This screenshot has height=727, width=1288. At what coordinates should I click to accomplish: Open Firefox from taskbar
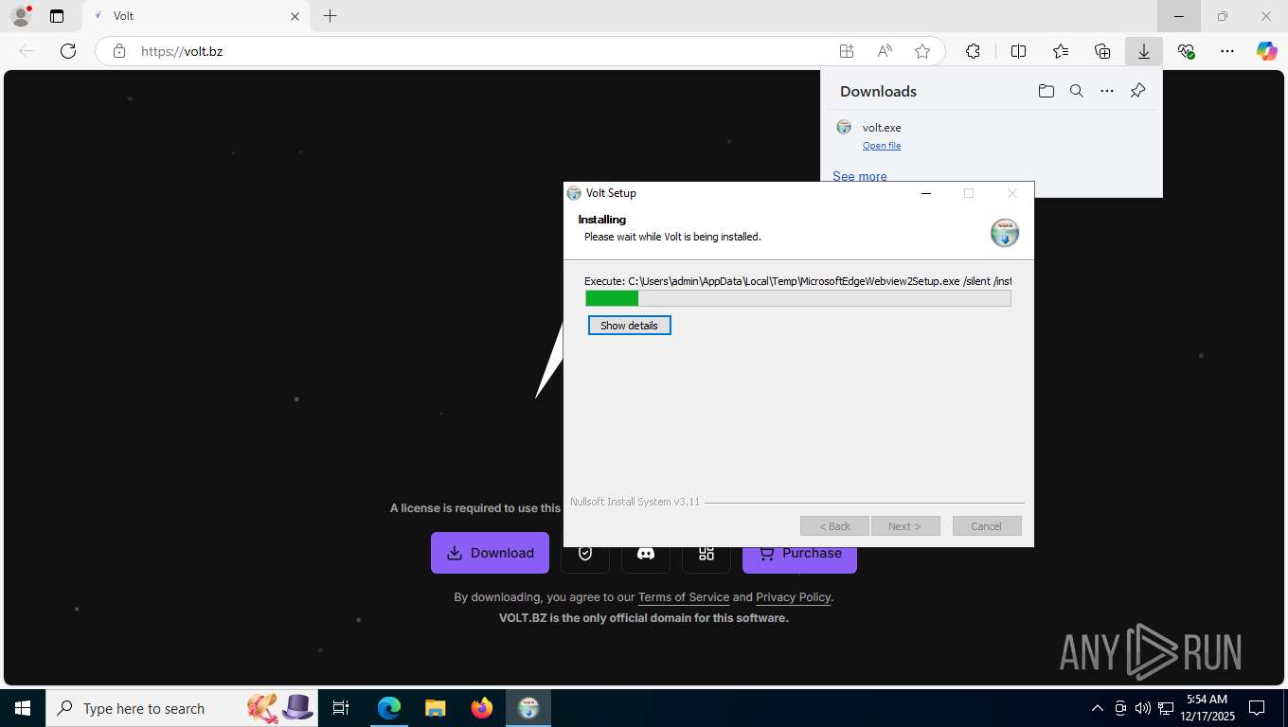click(x=481, y=708)
